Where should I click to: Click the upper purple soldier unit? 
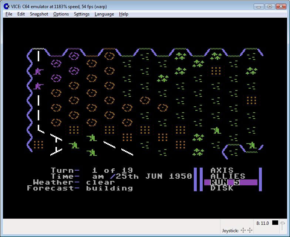pyautogui.click(x=38, y=71)
